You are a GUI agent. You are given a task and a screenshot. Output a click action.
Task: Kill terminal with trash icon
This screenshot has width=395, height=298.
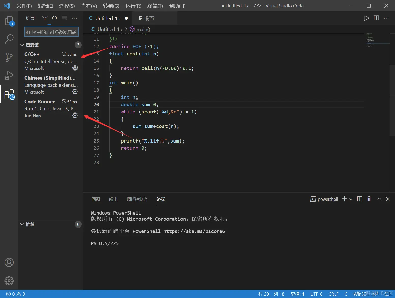click(369, 199)
